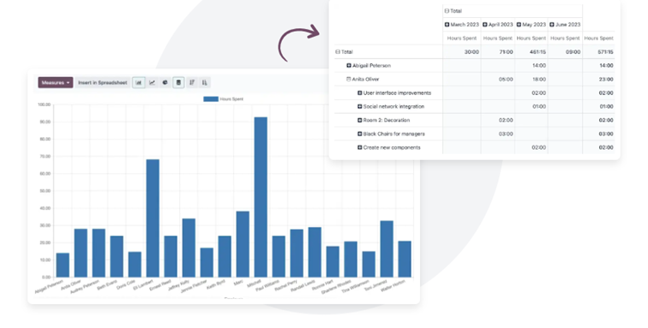Click Insert in Spreadsheet button
This screenshot has width=648, height=328.
(103, 82)
